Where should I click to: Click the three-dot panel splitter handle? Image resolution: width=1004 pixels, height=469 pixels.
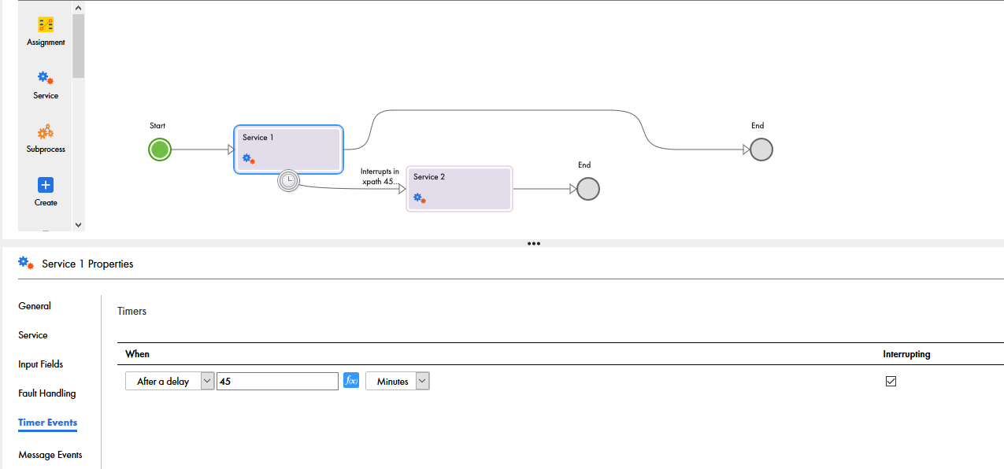[x=534, y=244]
